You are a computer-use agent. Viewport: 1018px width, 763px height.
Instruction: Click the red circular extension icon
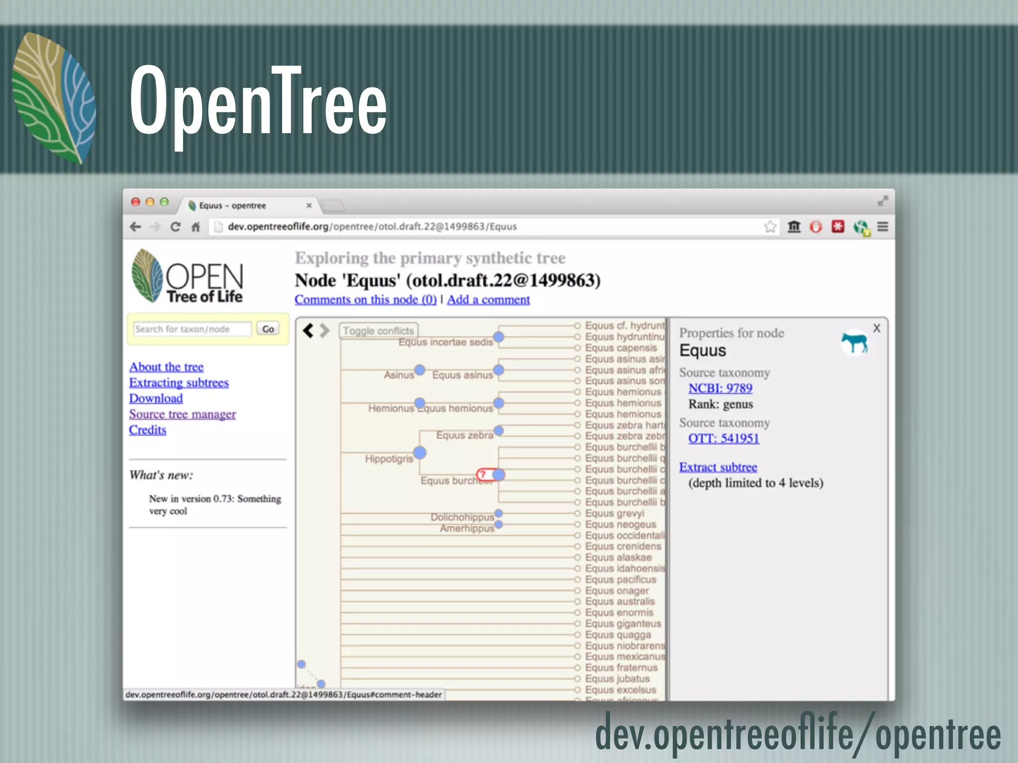[816, 227]
